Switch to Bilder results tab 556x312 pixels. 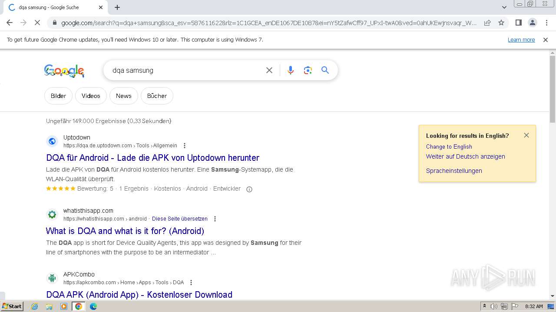[58, 96]
